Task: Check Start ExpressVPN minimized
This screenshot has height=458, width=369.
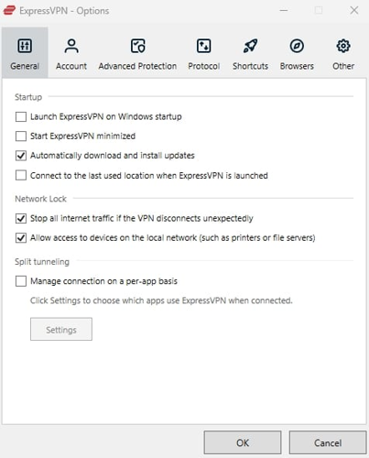Action: pyautogui.click(x=21, y=136)
